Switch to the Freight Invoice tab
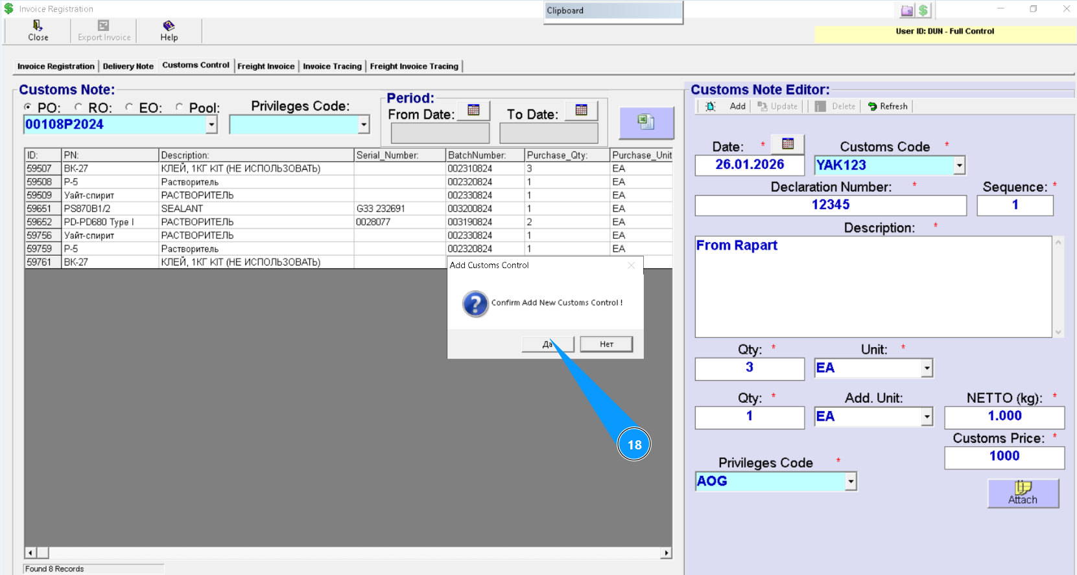Viewport: 1077px width, 575px height. (x=266, y=66)
